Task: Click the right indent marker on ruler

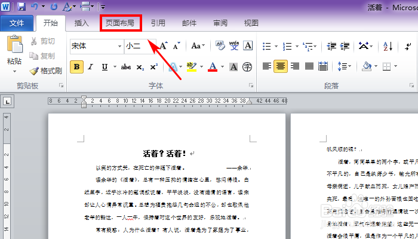Action: 249,101
